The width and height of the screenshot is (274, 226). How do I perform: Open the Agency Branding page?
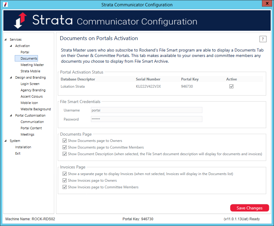pos(33,90)
